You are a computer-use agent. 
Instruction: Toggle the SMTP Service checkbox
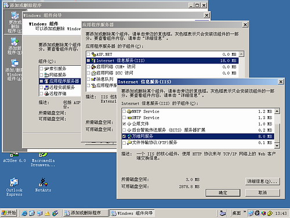coord(124,117)
